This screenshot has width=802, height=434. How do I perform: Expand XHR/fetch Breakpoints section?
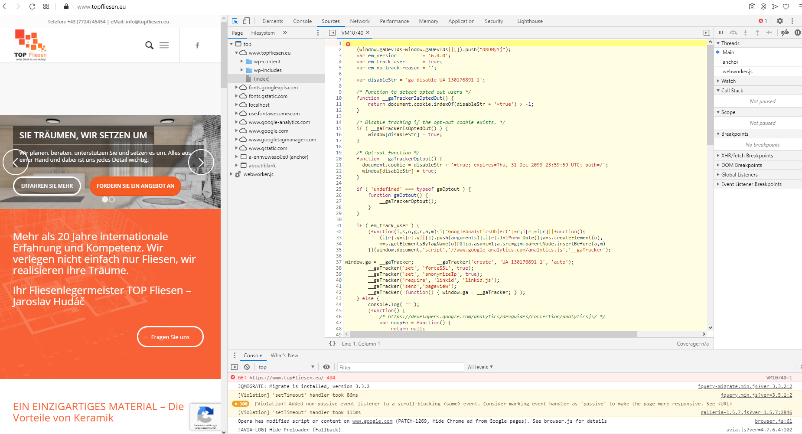click(x=718, y=156)
